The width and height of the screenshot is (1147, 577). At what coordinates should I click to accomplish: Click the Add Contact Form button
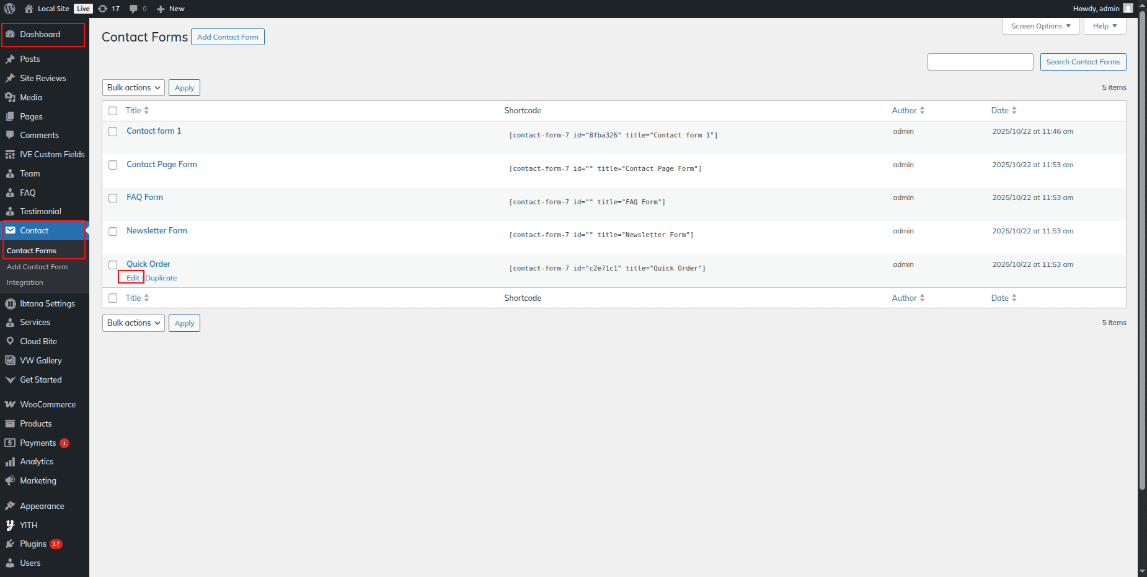pyautogui.click(x=228, y=37)
